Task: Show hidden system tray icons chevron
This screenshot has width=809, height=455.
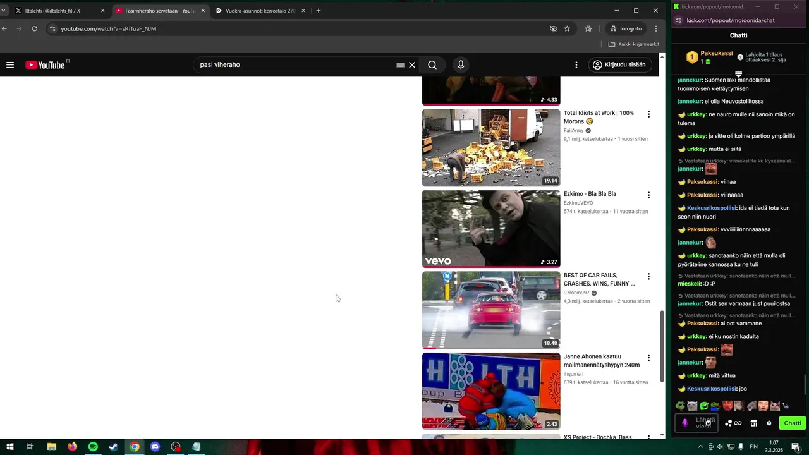Action: [700, 447]
